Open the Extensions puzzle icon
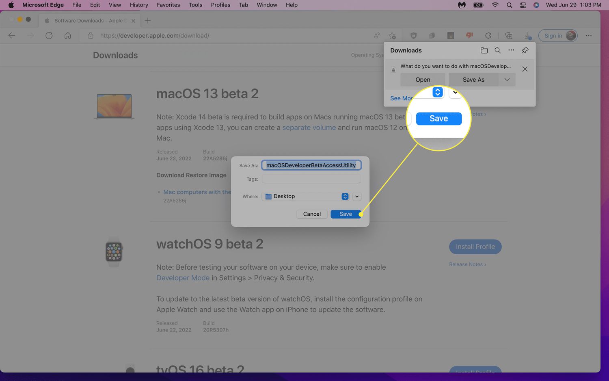This screenshot has width=609, height=381. 488,36
